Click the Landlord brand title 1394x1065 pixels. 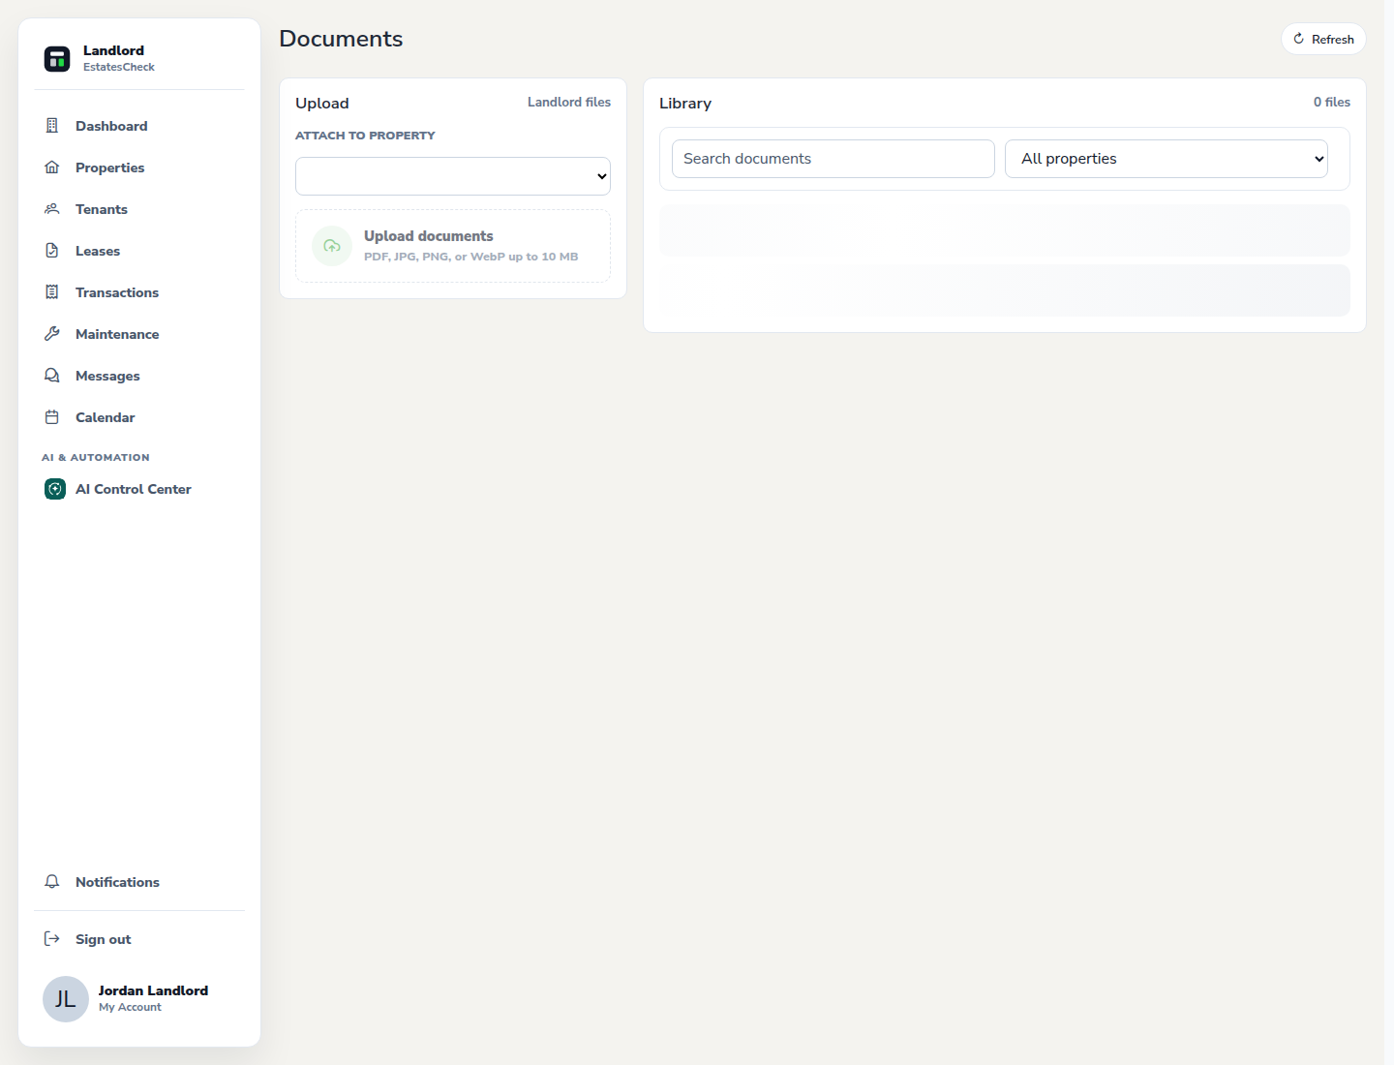click(113, 50)
